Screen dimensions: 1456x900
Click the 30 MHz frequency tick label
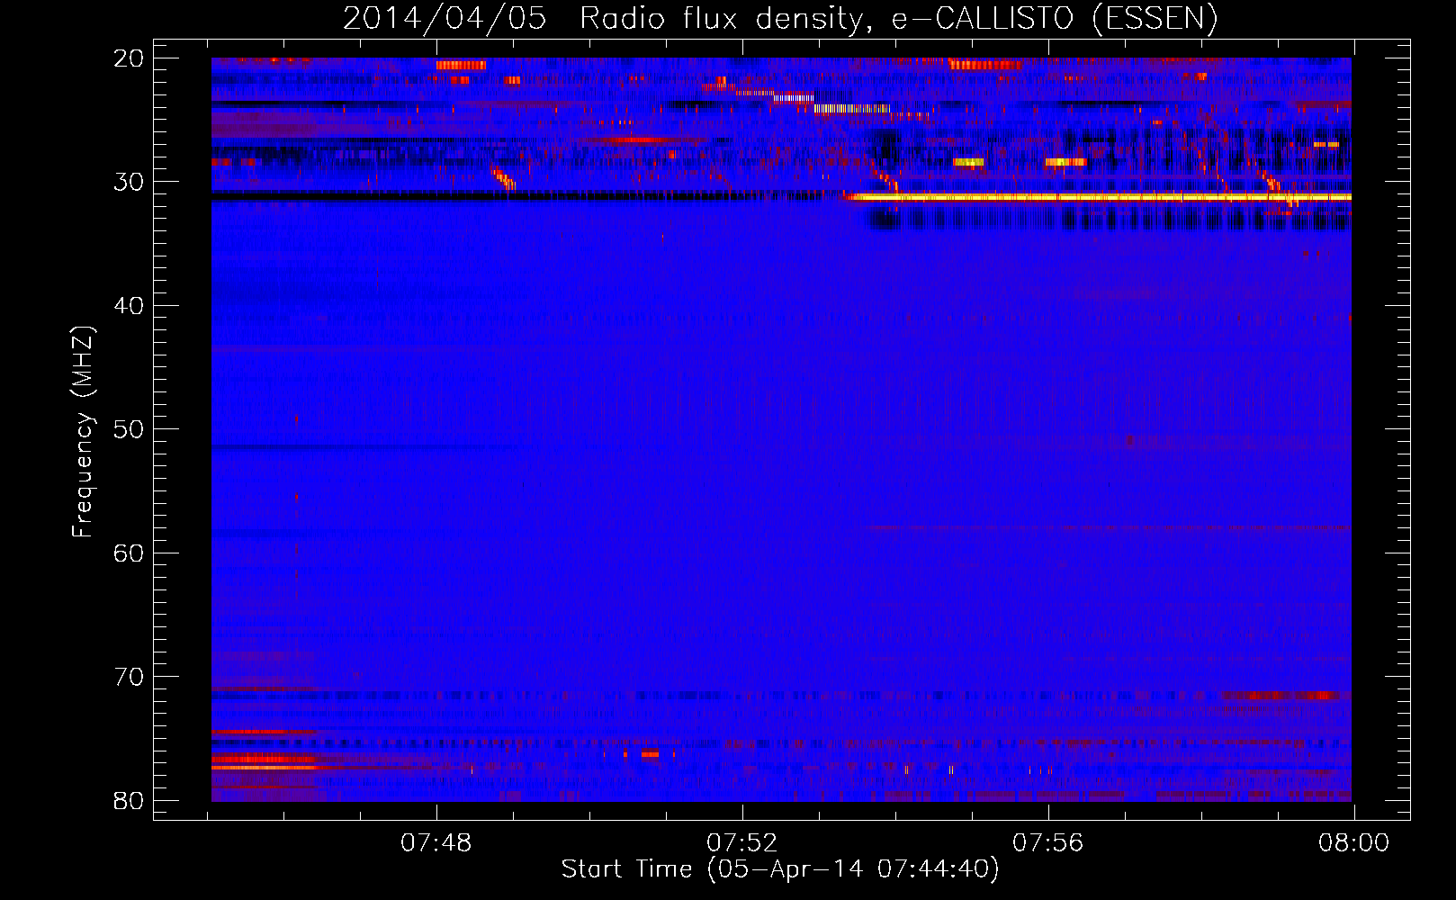pyautogui.click(x=129, y=182)
